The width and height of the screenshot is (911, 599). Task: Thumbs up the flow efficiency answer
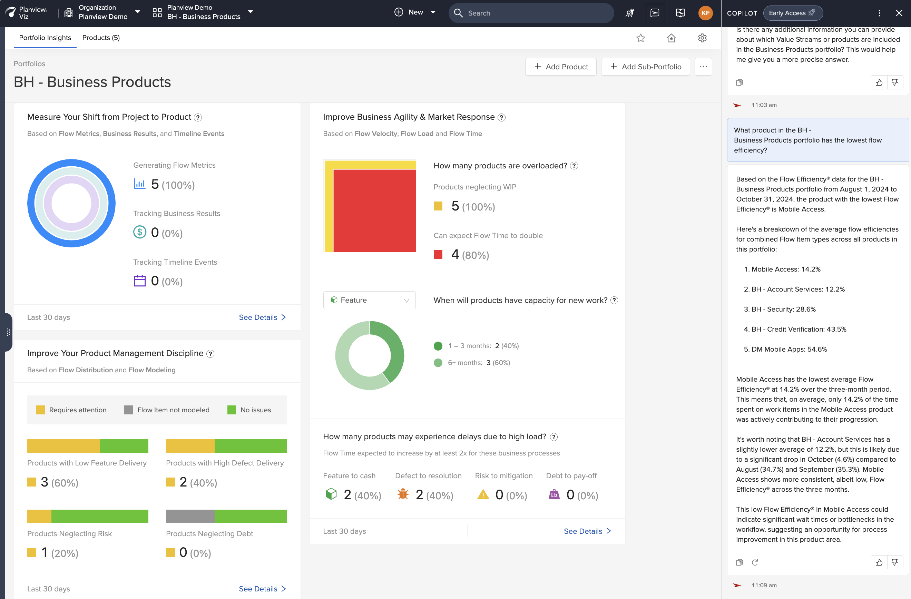[879, 562]
